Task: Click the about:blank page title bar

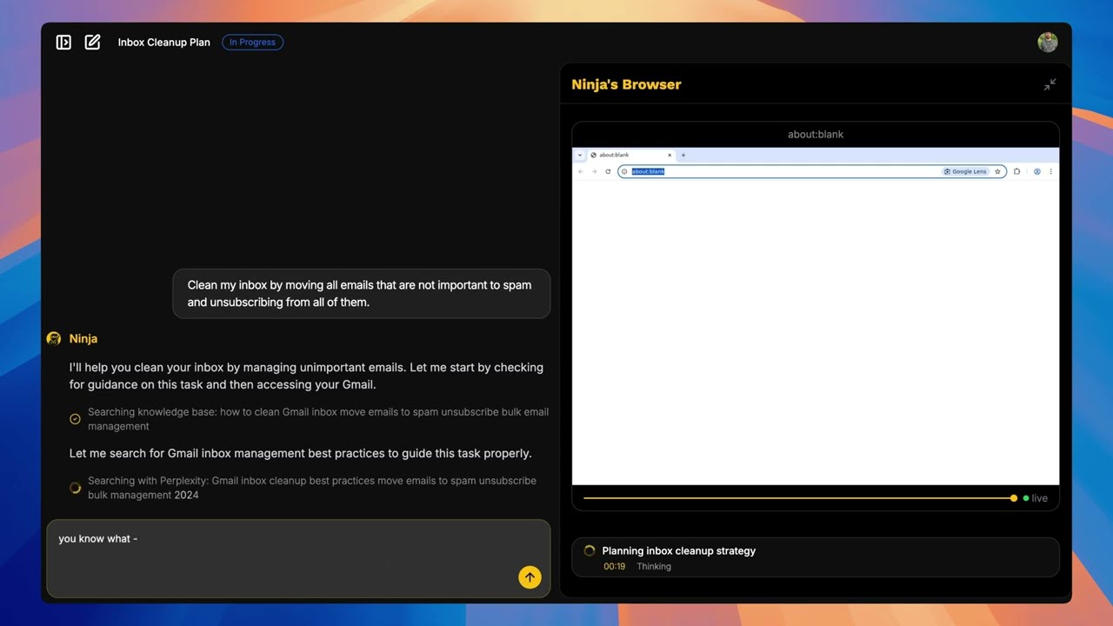Action: coord(816,134)
